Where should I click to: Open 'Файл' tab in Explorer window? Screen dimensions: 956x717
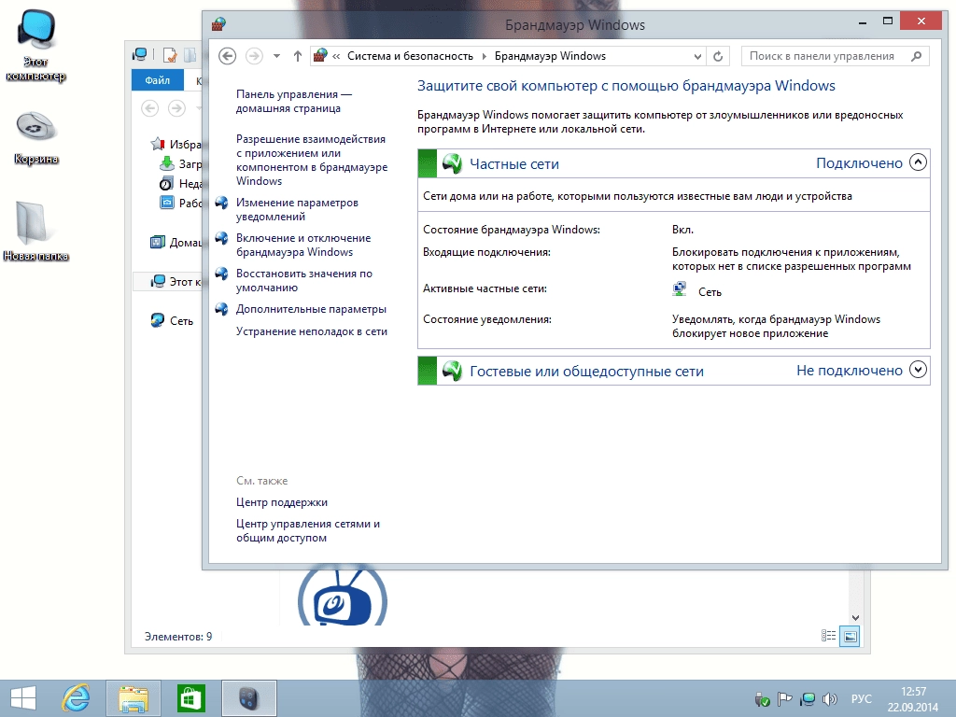(x=157, y=80)
